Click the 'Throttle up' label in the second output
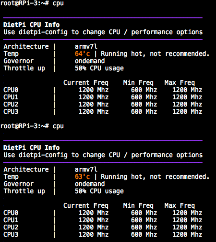The width and height of the screenshot is (216, 242). pos(24,191)
